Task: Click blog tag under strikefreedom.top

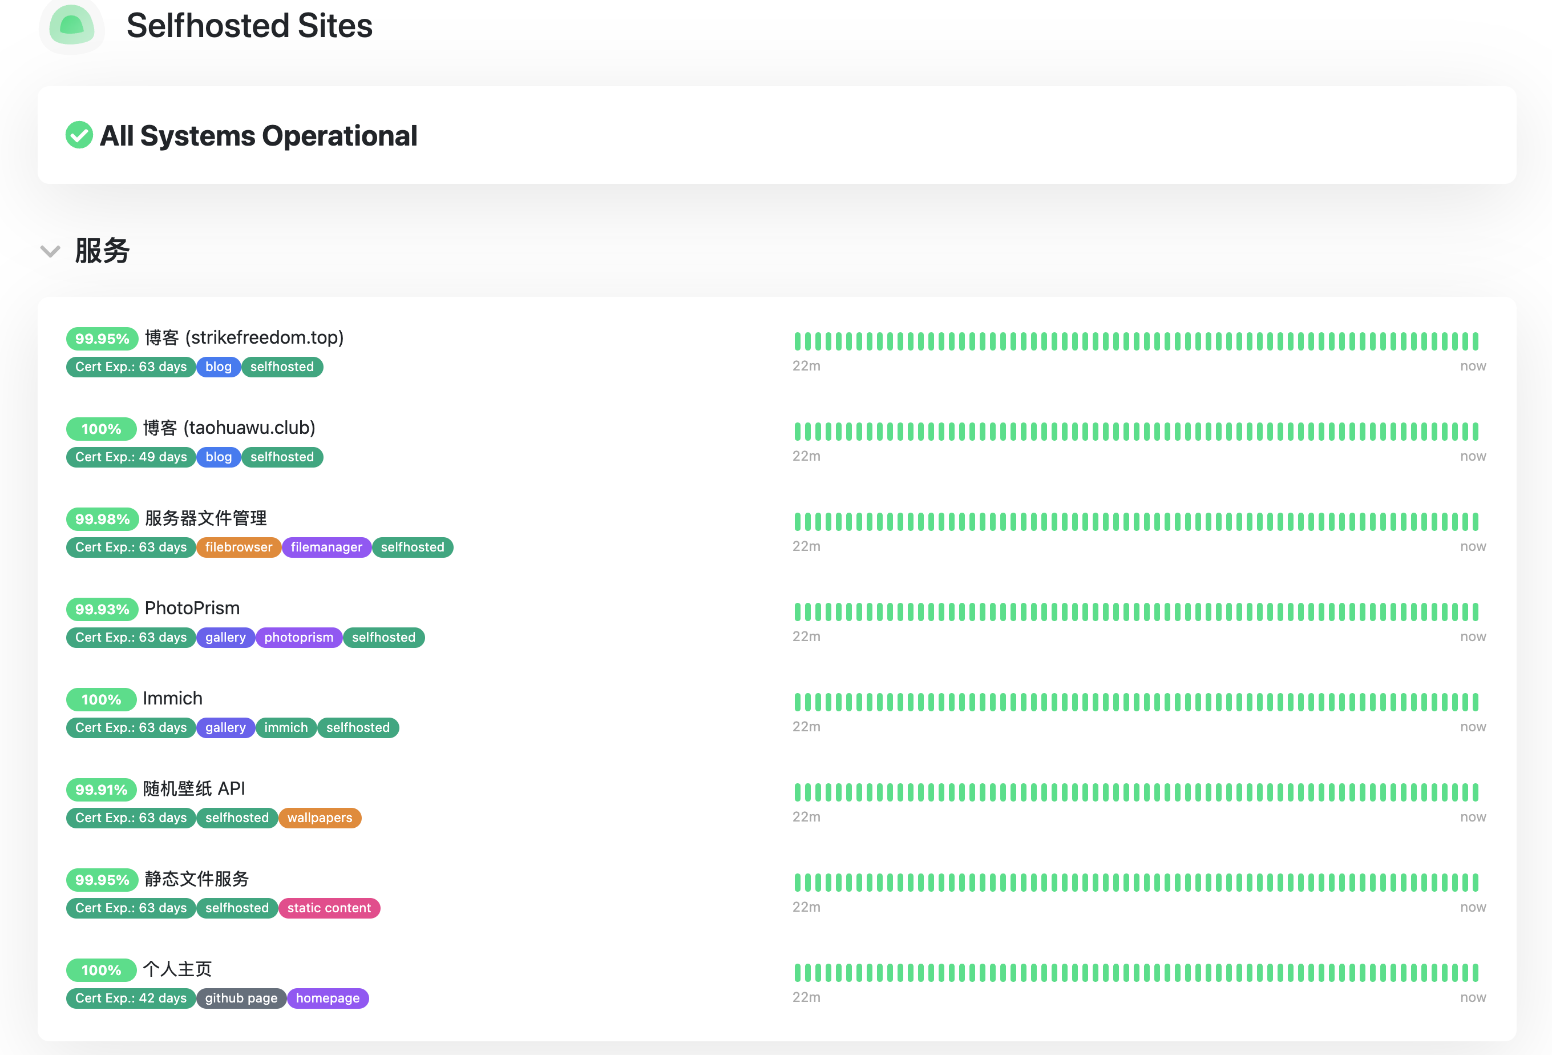Action: click(219, 367)
